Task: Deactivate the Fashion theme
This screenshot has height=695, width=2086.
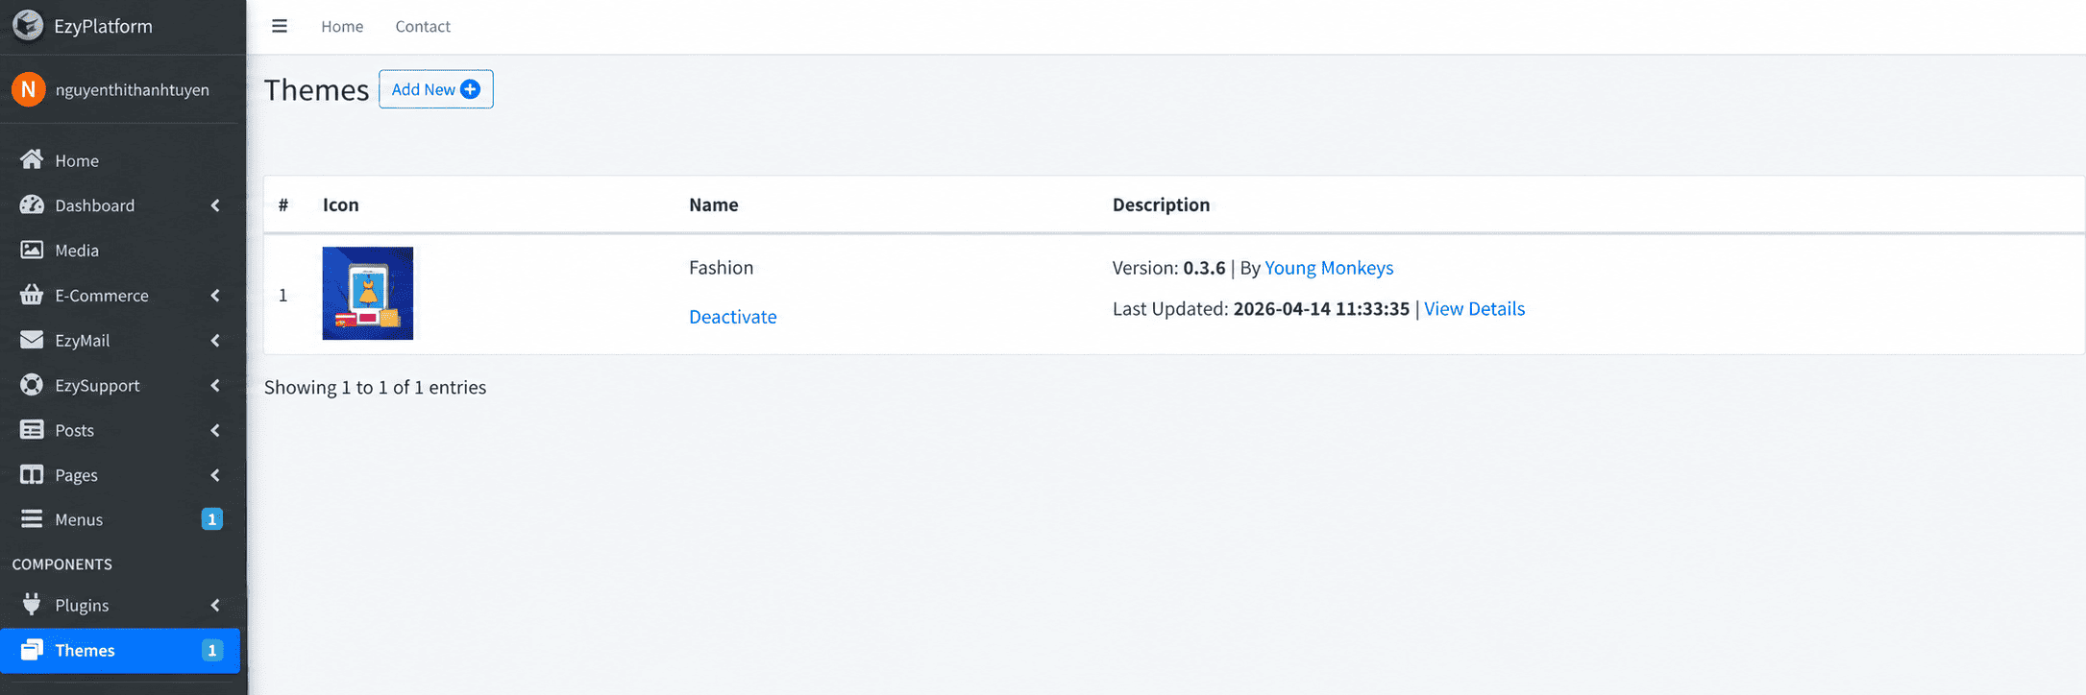Action: 732,317
